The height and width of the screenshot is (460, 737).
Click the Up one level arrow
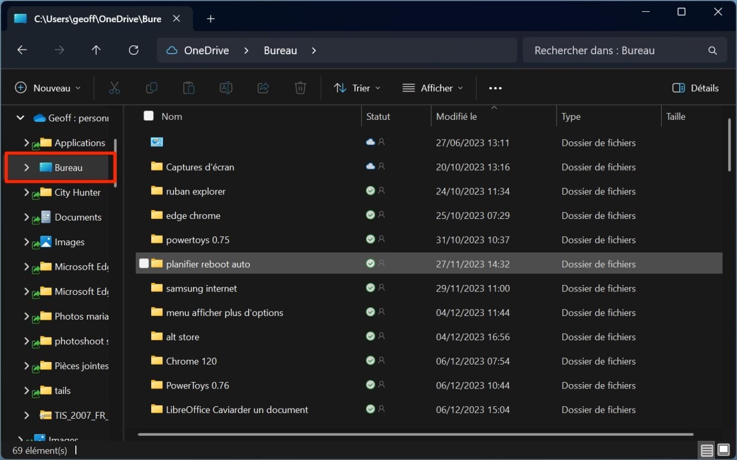click(96, 50)
